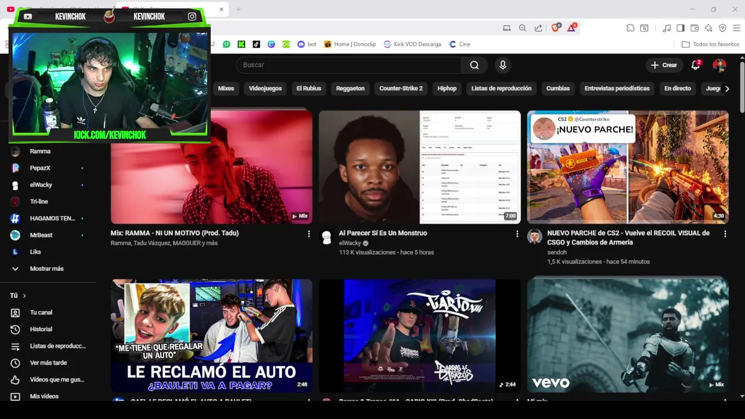
Task: Click sendoh channel avatar under video
Action: [534, 237]
